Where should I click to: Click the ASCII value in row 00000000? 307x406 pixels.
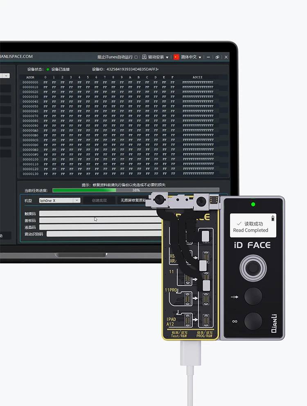pyautogui.click(x=198, y=82)
